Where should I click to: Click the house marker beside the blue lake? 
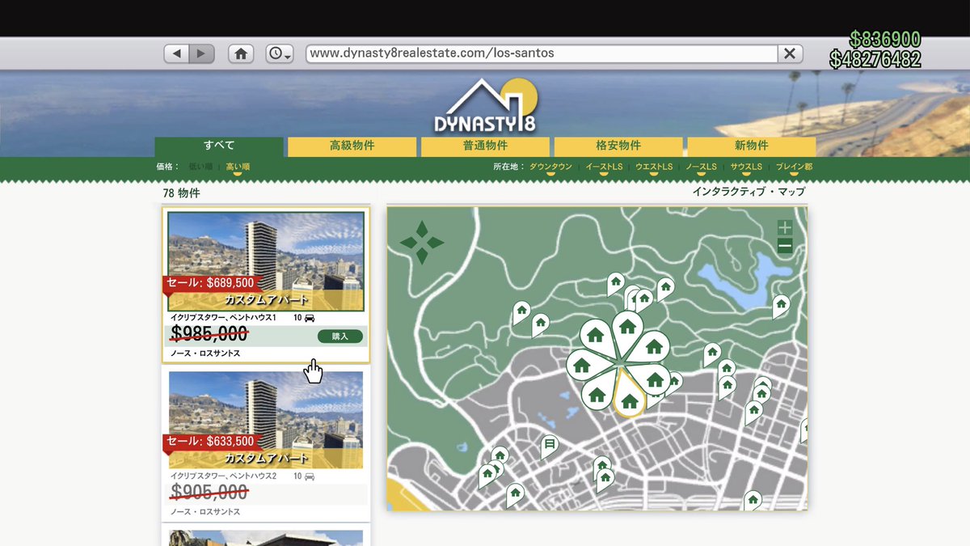tap(780, 306)
